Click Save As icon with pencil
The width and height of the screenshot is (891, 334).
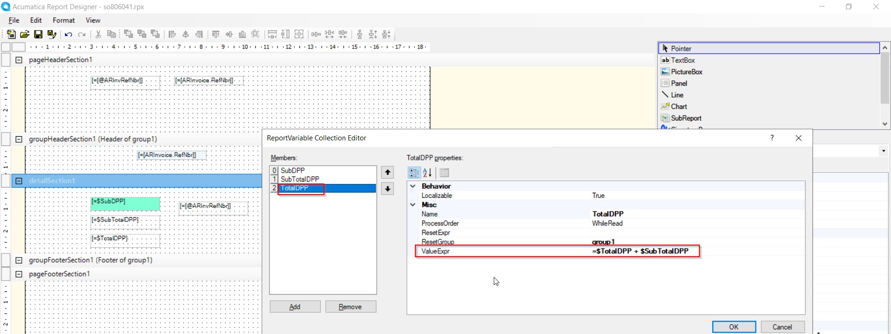52,34
